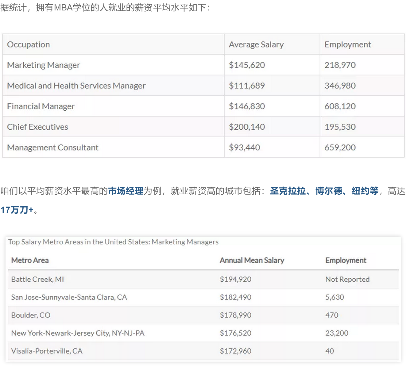Viewport: 410px width, 366px height.
Task: Click the $200,140 salary value
Action: click(x=247, y=127)
